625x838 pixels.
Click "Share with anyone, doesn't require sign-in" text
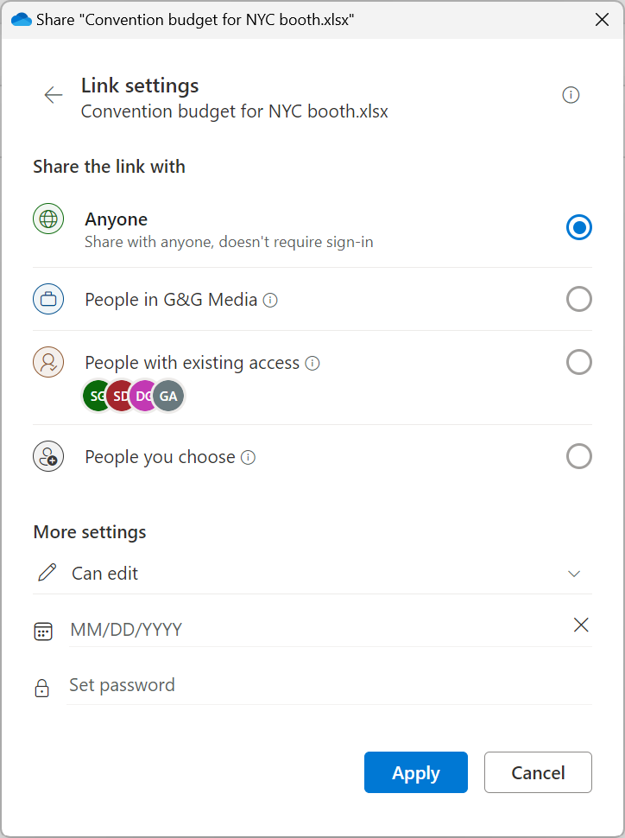click(x=229, y=242)
